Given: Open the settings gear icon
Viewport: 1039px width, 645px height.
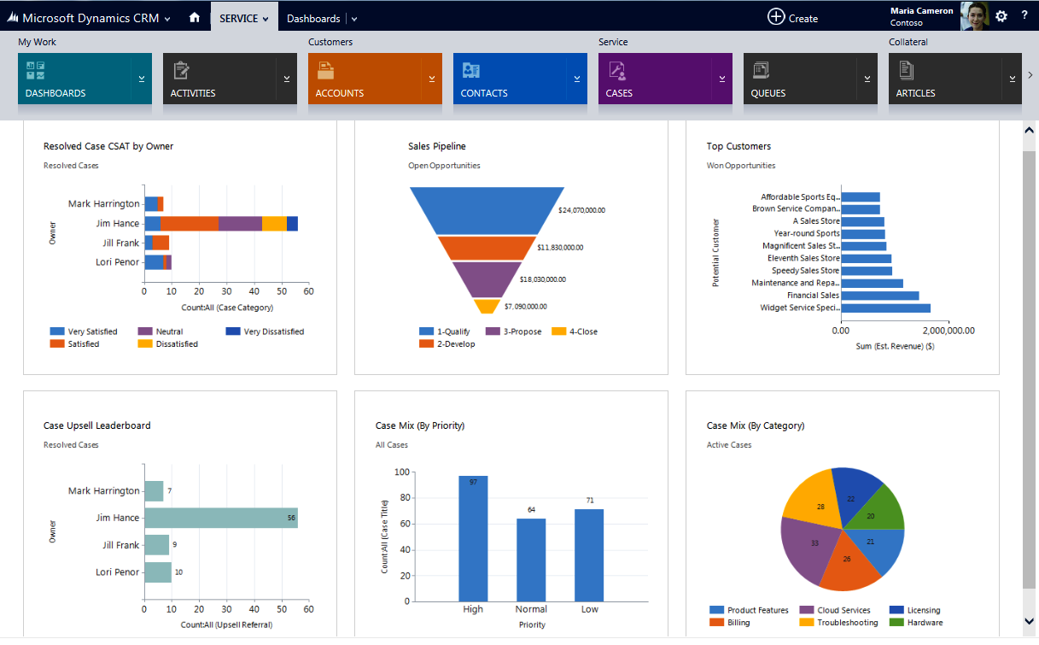Looking at the screenshot, I should tap(1001, 15).
